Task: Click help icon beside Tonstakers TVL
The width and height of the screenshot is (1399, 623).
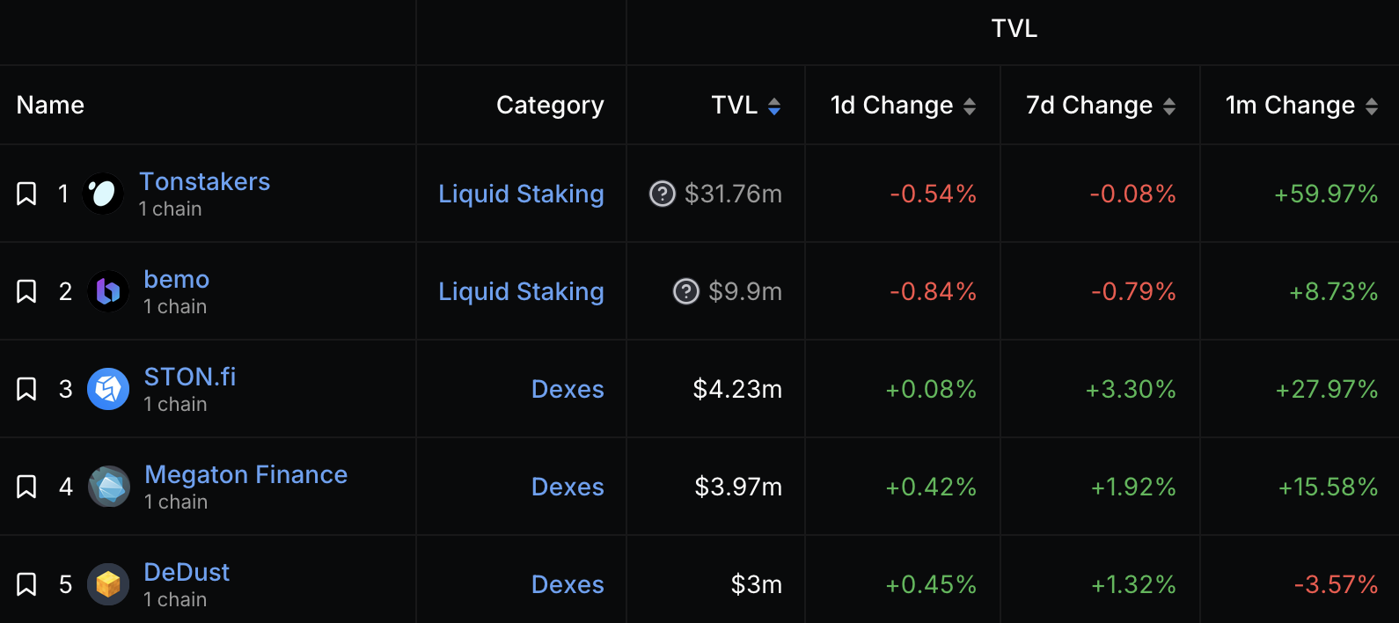Action: tap(662, 194)
